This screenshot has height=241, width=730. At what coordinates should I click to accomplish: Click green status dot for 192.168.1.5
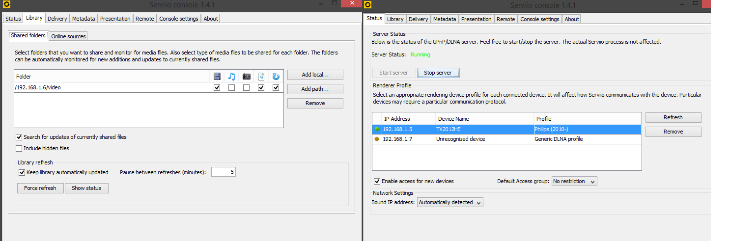pos(377,129)
